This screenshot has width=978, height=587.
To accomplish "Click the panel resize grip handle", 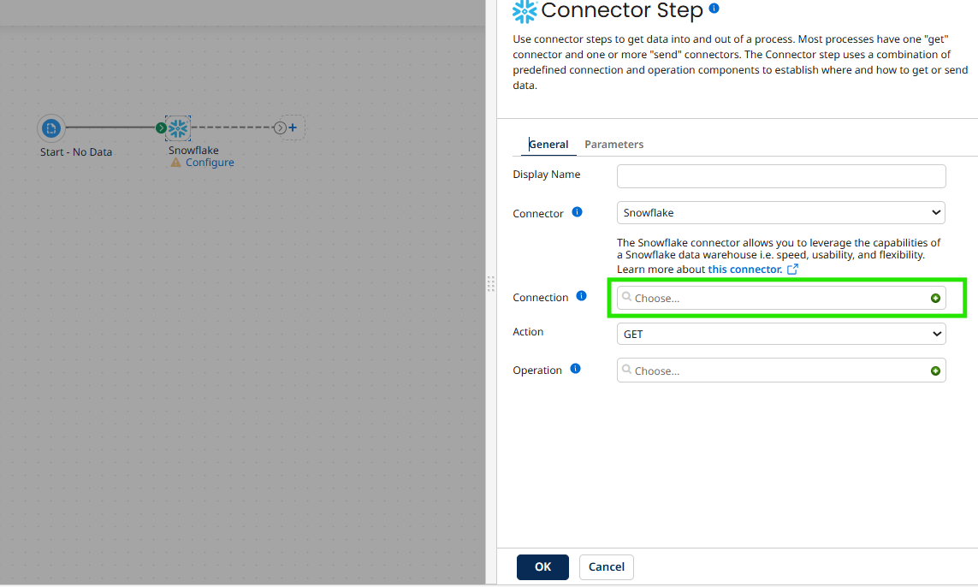I will point(491,284).
